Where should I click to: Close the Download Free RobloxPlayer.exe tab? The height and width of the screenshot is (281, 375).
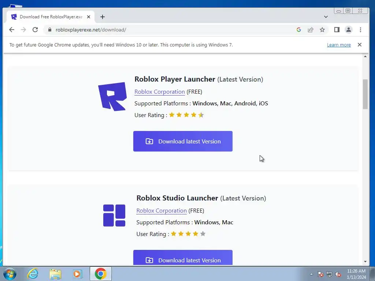tap(89, 17)
